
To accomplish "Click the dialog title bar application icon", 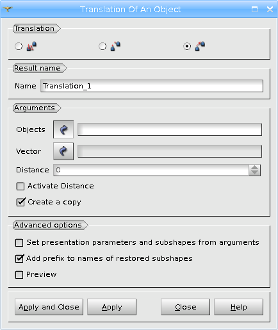I will pyautogui.click(x=8, y=9).
